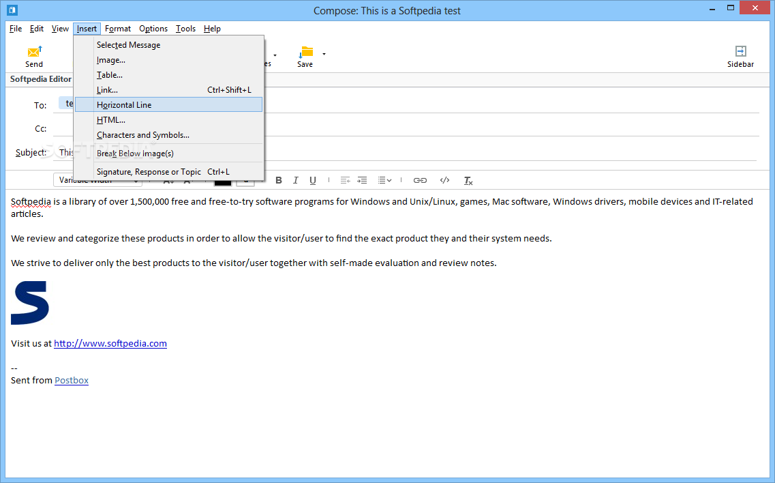Open the Options menu
Viewport: 775px width, 483px height.
click(x=153, y=29)
